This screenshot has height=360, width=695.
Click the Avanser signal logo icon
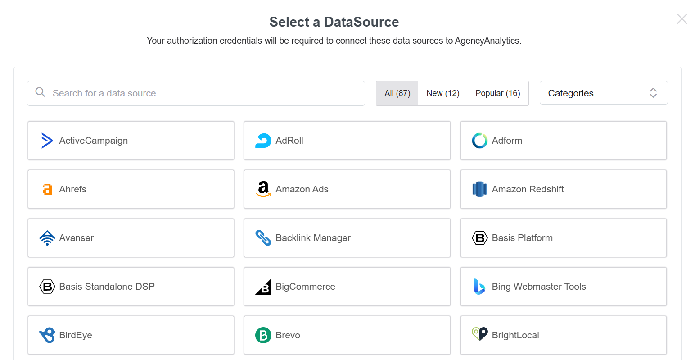tap(47, 238)
